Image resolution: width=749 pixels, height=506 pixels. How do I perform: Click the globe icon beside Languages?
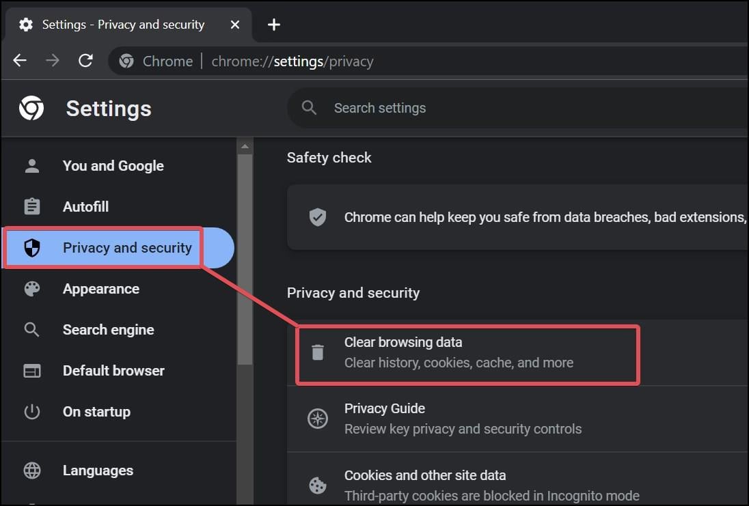point(32,470)
